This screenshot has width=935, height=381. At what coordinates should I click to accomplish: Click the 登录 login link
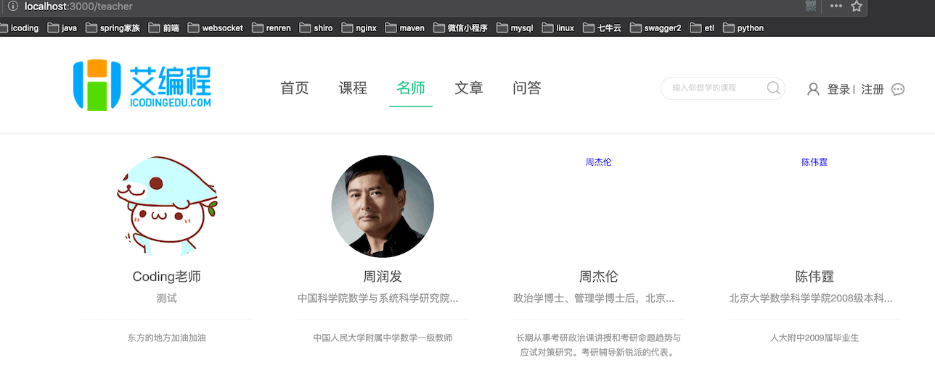838,90
